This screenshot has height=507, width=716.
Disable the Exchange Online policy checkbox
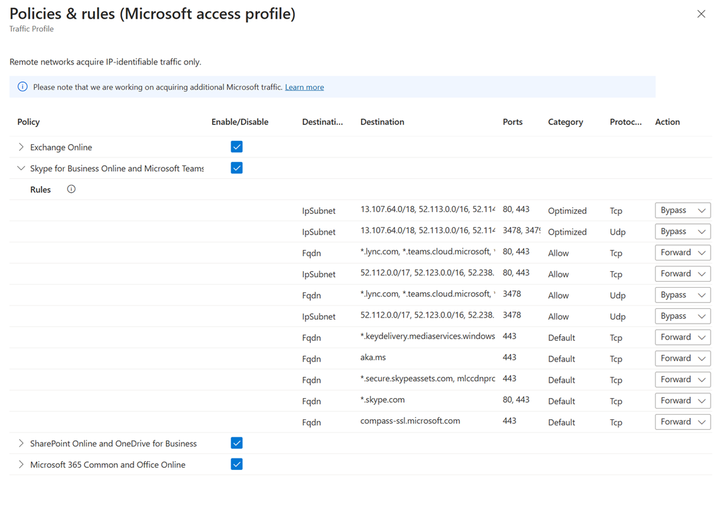236,146
